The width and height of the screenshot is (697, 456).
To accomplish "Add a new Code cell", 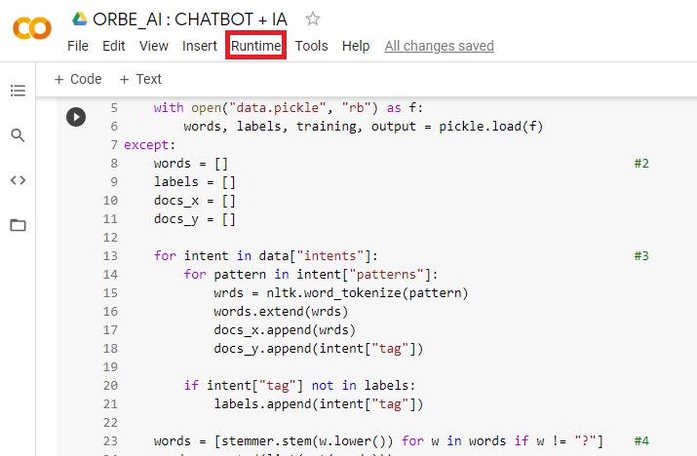I will tap(78, 79).
